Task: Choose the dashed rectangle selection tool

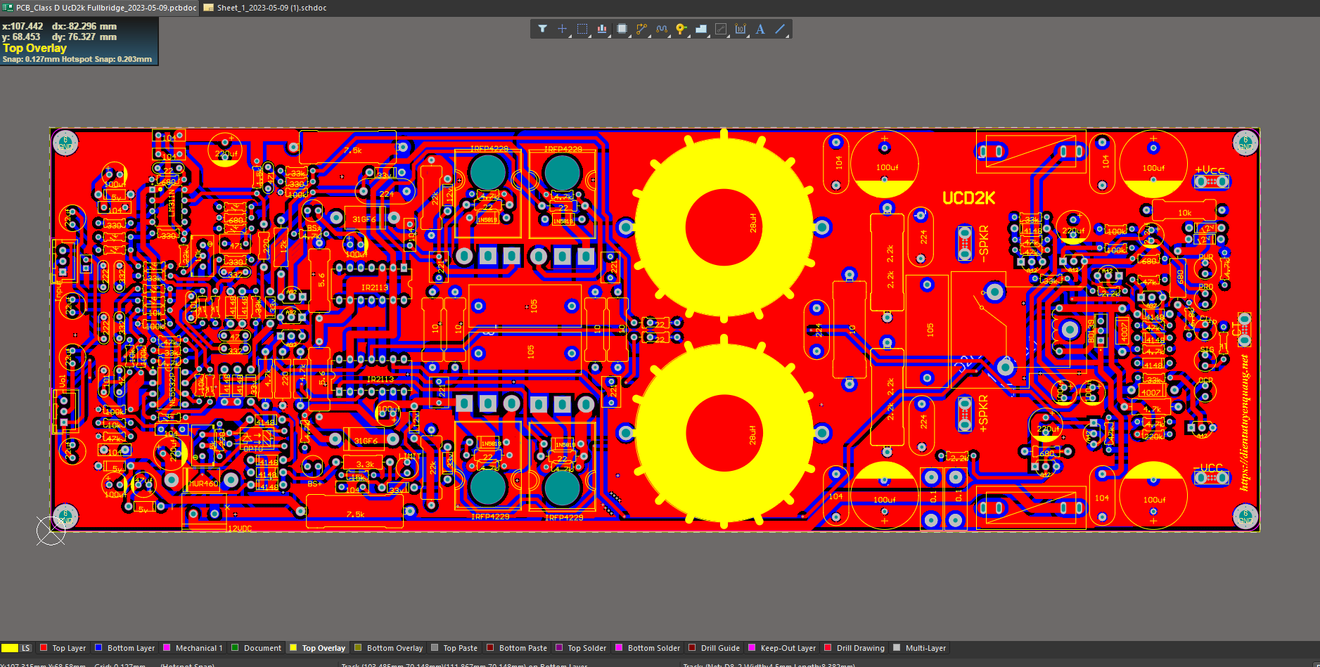Action: 582,29
